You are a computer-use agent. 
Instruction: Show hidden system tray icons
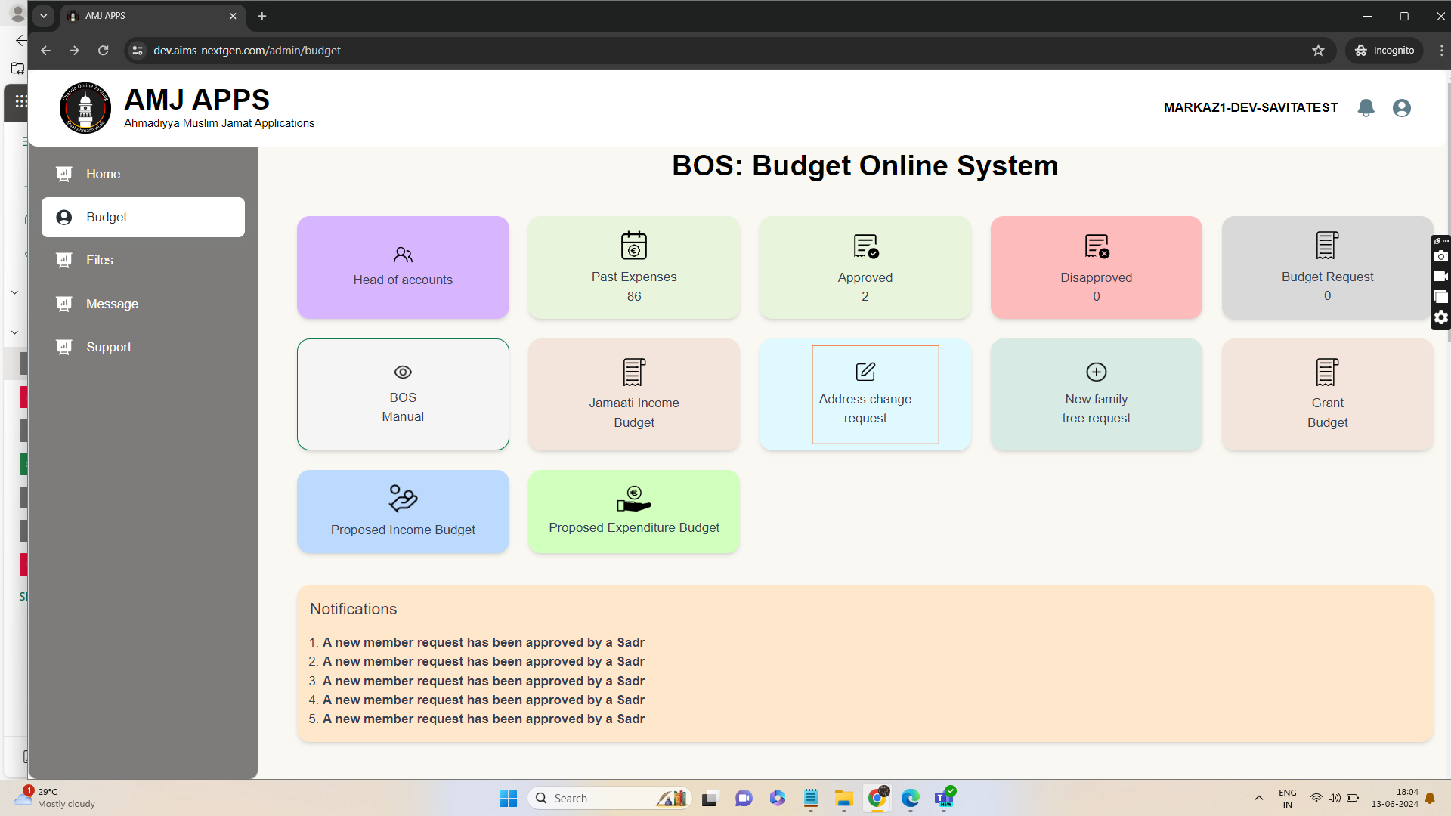click(x=1259, y=799)
